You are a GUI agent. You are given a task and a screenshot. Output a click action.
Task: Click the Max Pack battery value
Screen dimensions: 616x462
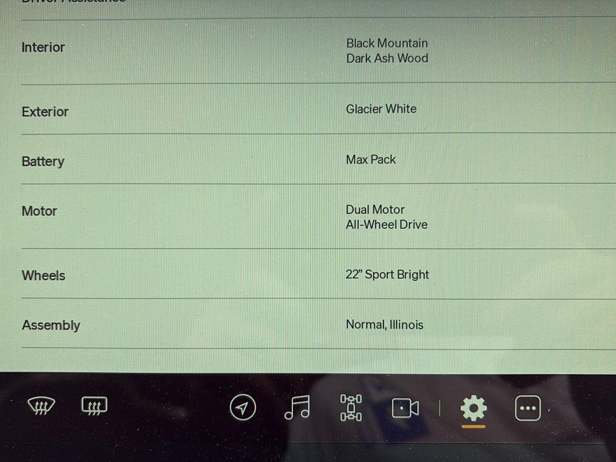[371, 160]
